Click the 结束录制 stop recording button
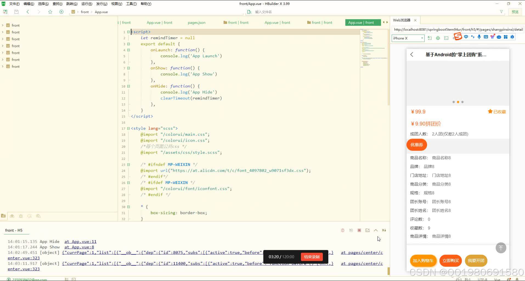Viewport: 525px width, 281px height. coord(312,257)
